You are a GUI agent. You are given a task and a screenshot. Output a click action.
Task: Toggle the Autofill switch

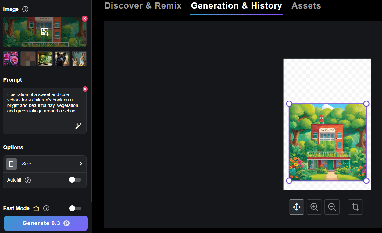point(75,180)
